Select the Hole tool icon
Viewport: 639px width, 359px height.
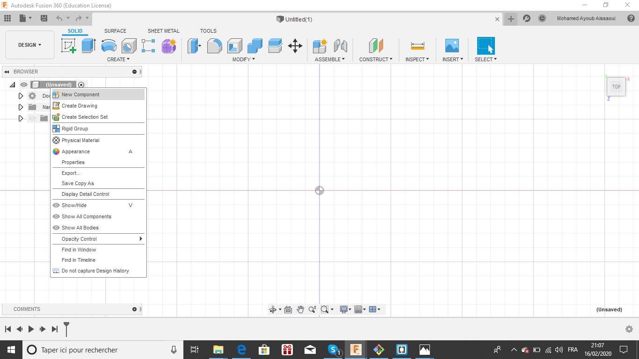click(x=129, y=46)
